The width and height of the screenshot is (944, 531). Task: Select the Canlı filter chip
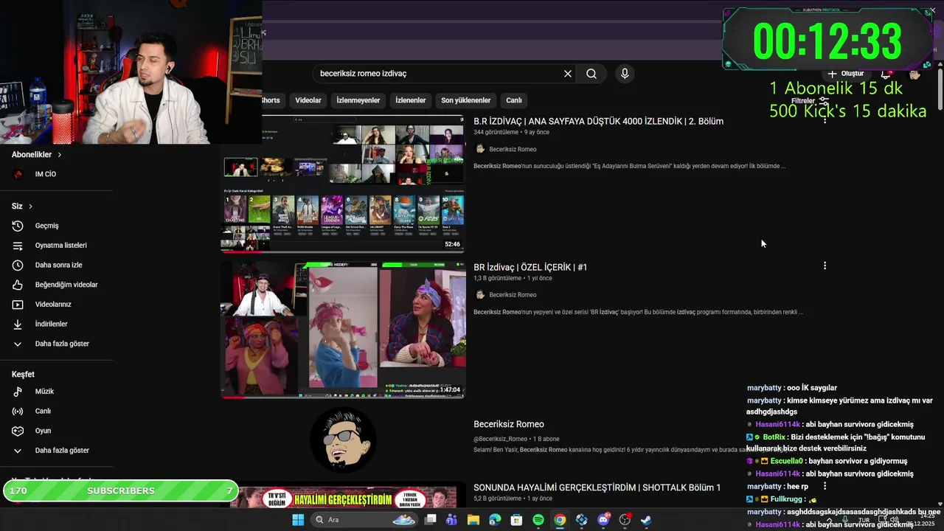(x=514, y=100)
